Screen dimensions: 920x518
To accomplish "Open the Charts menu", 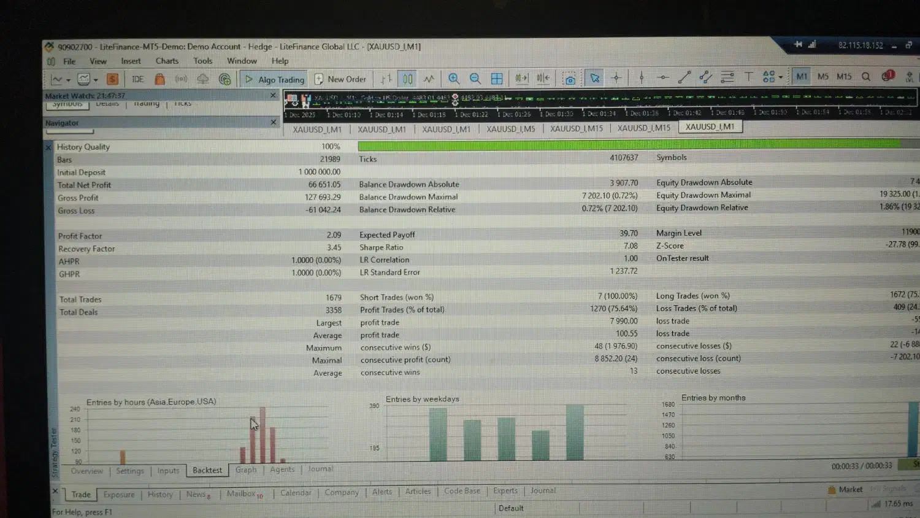I will [167, 61].
